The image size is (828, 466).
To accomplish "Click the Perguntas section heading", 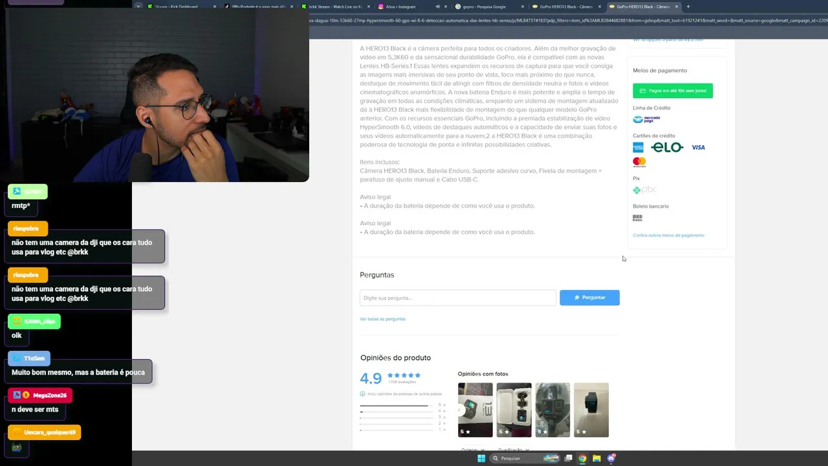I will (x=376, y=275).
